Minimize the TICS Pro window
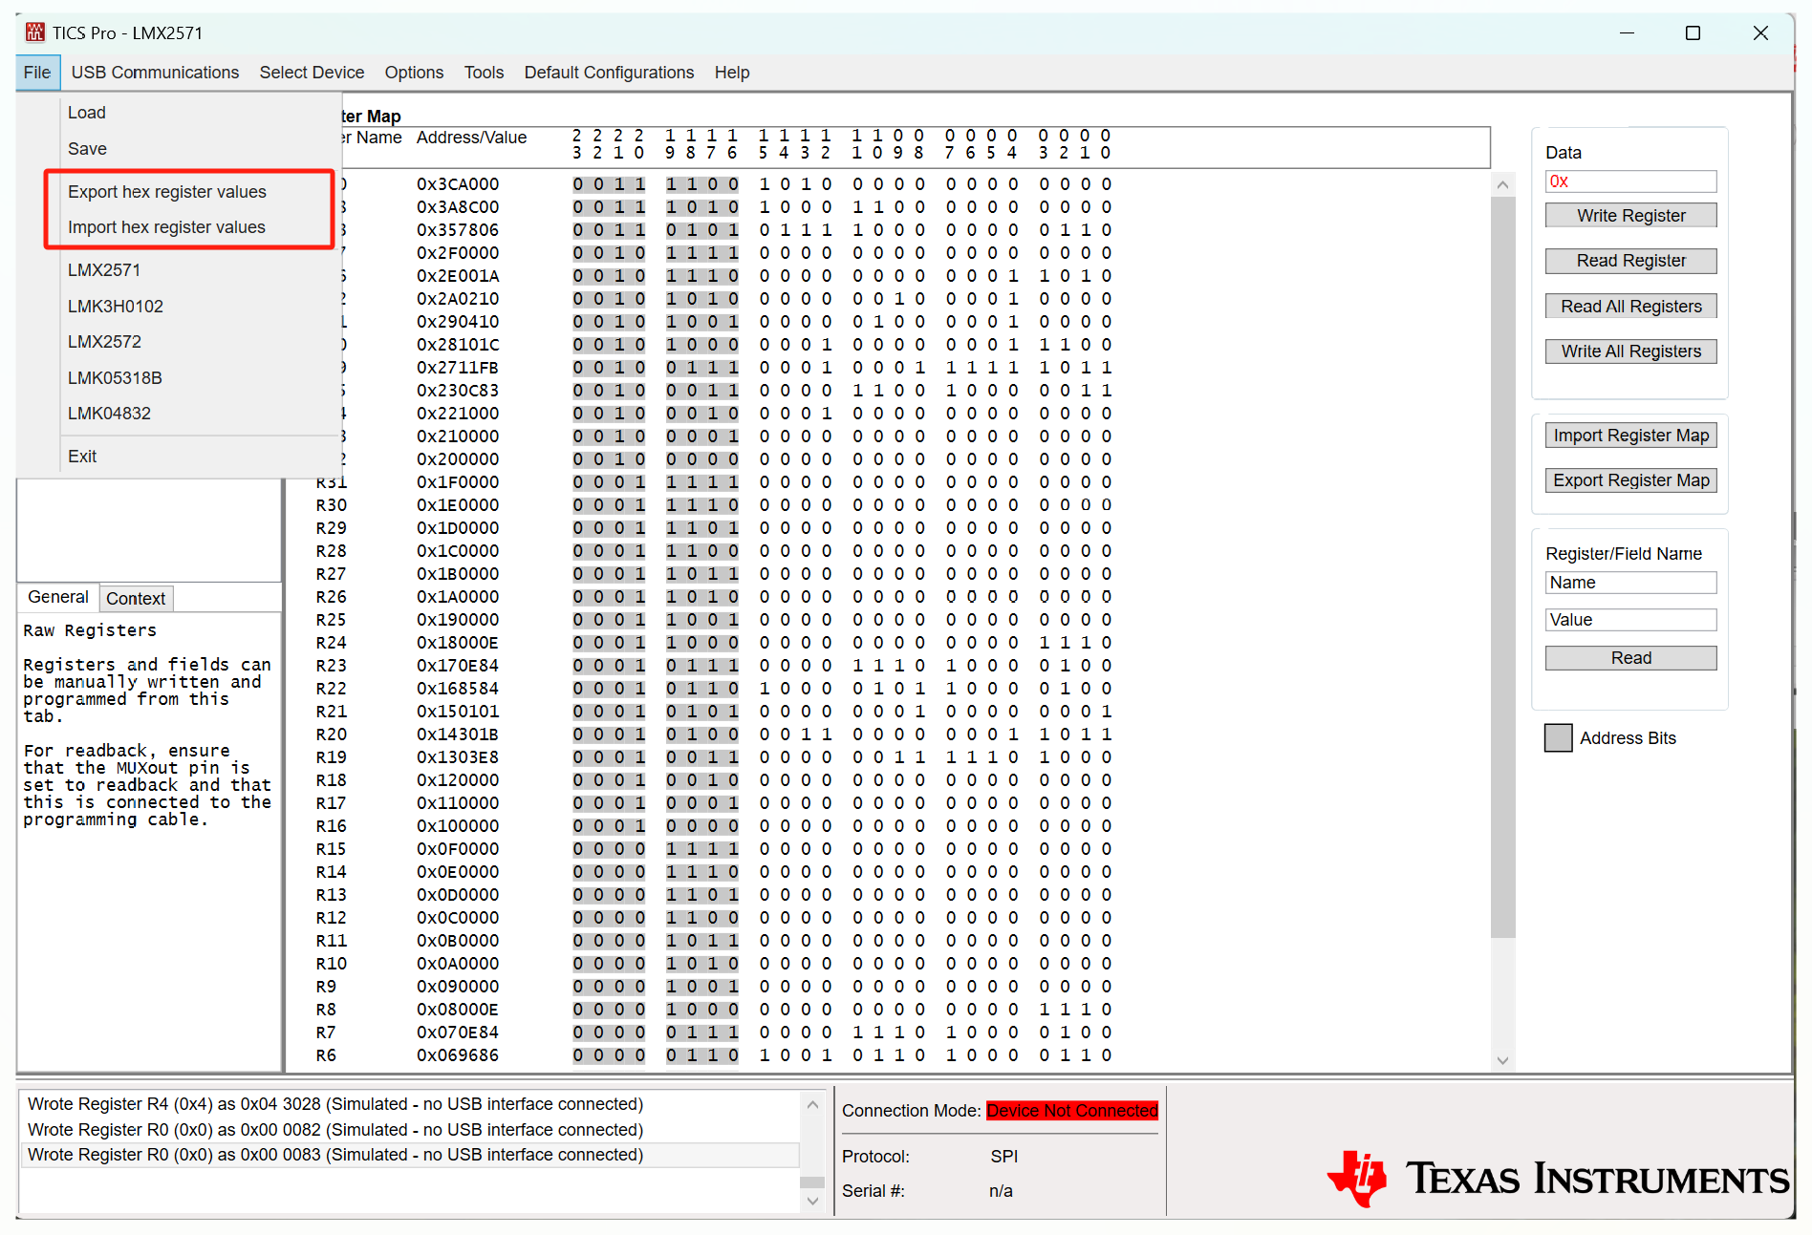 (1627, 33)
